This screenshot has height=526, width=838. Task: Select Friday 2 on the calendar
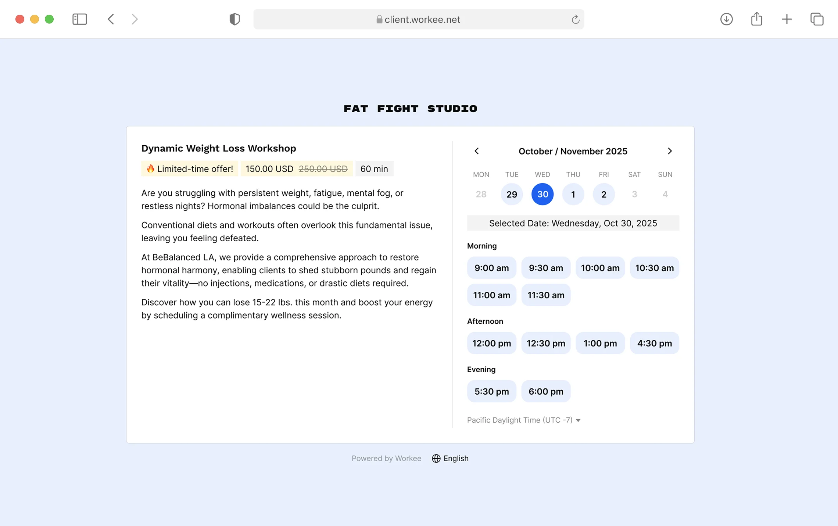tap(604, 194)
